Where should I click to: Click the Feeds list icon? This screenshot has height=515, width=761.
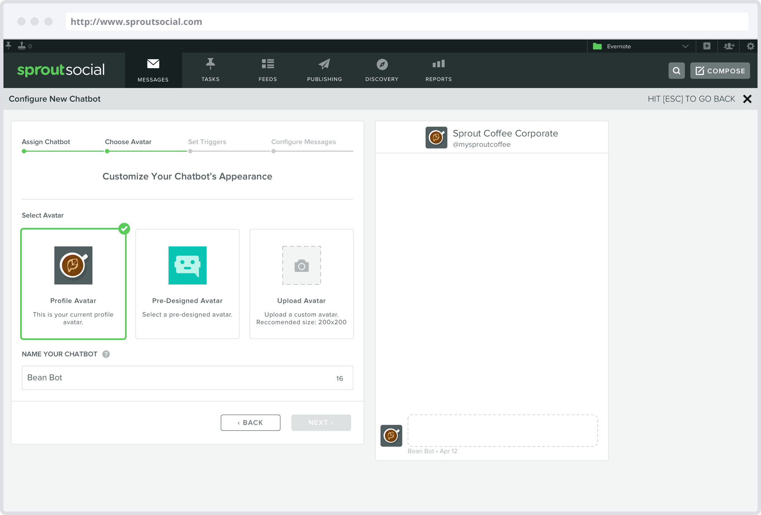point(268,64)
